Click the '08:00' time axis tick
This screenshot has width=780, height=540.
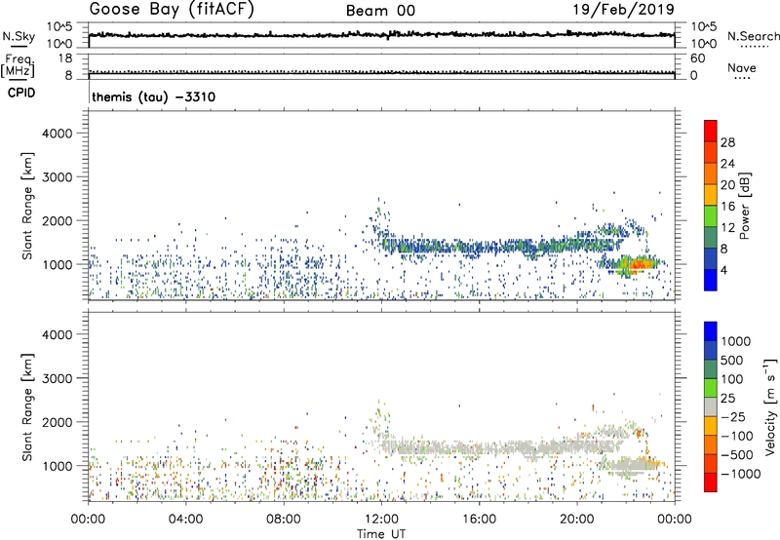coord(284,520)
